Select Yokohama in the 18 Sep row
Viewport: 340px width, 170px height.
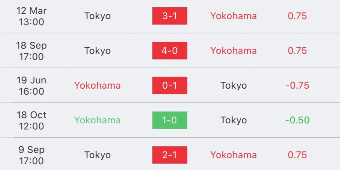233,51
